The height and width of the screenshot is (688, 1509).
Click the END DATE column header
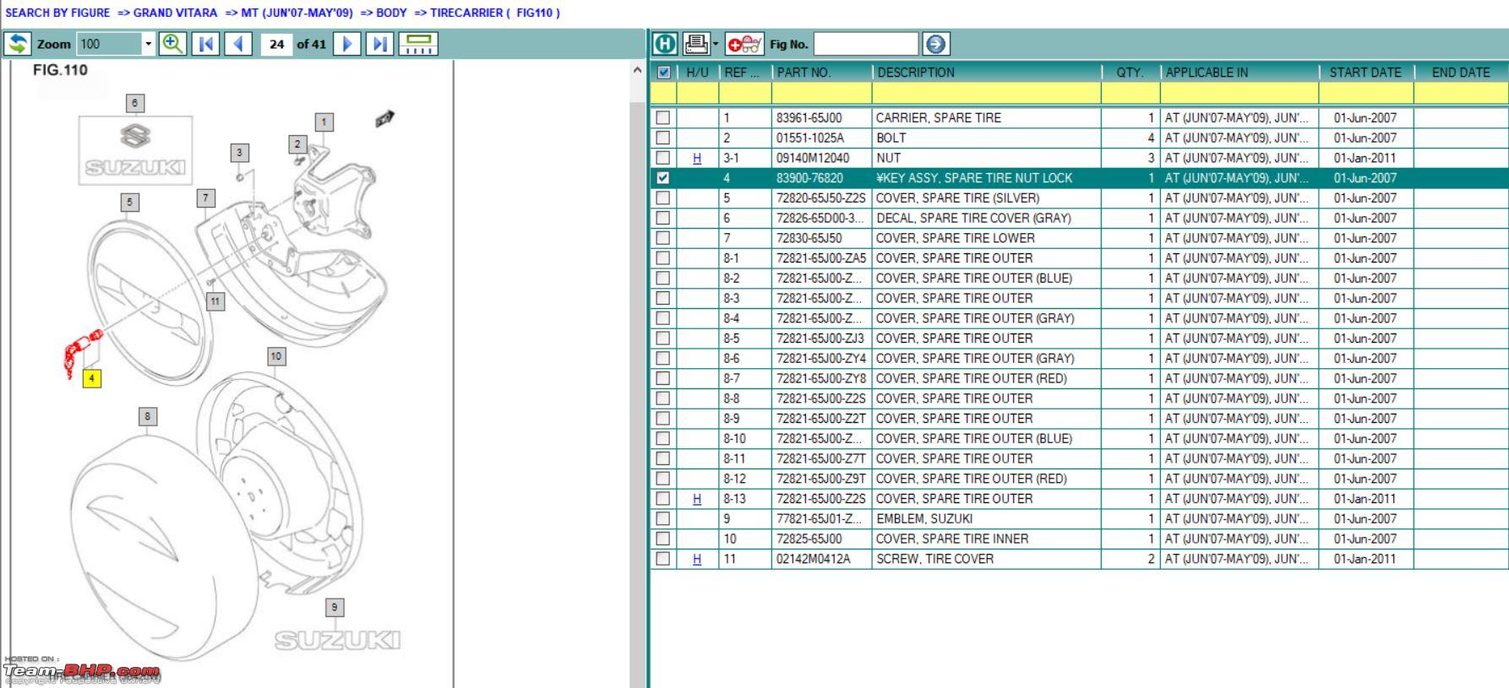coord(1461,73)
